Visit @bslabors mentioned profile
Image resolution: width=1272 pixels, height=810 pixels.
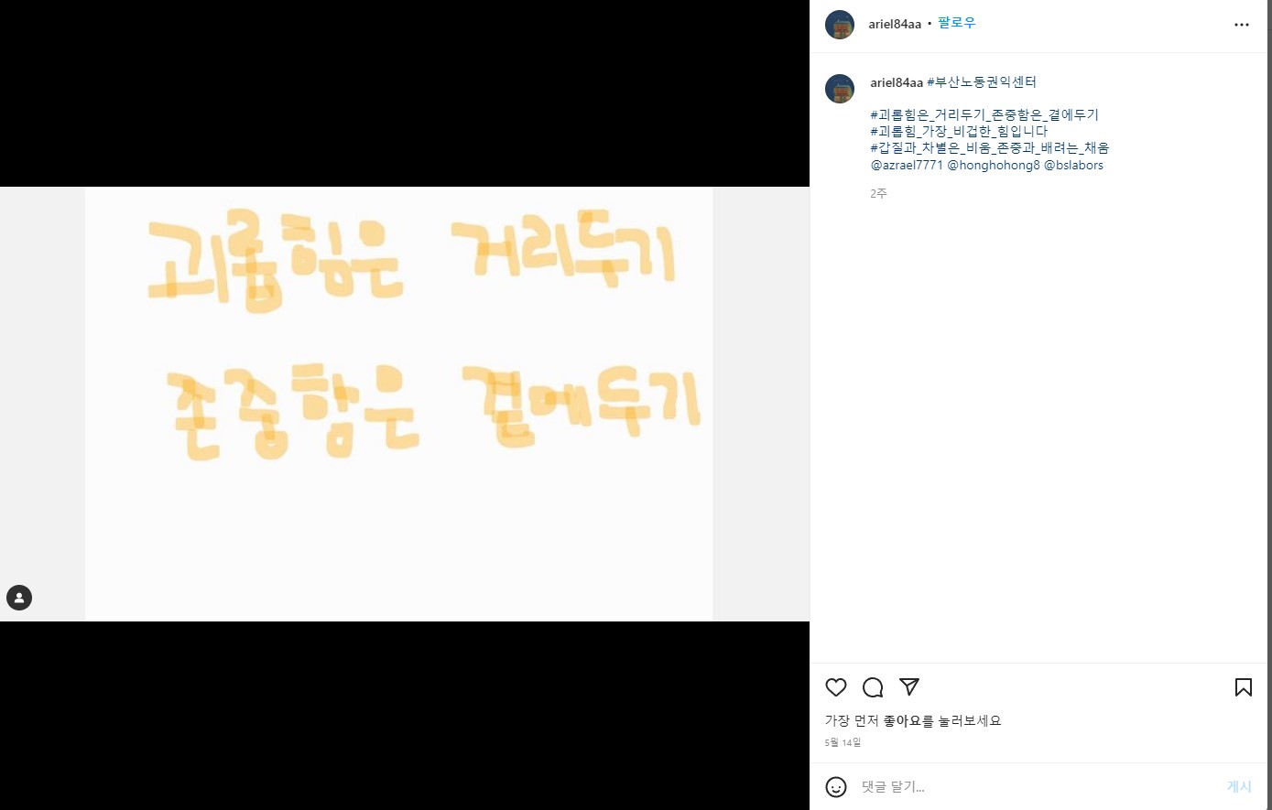pos(1074,166)
